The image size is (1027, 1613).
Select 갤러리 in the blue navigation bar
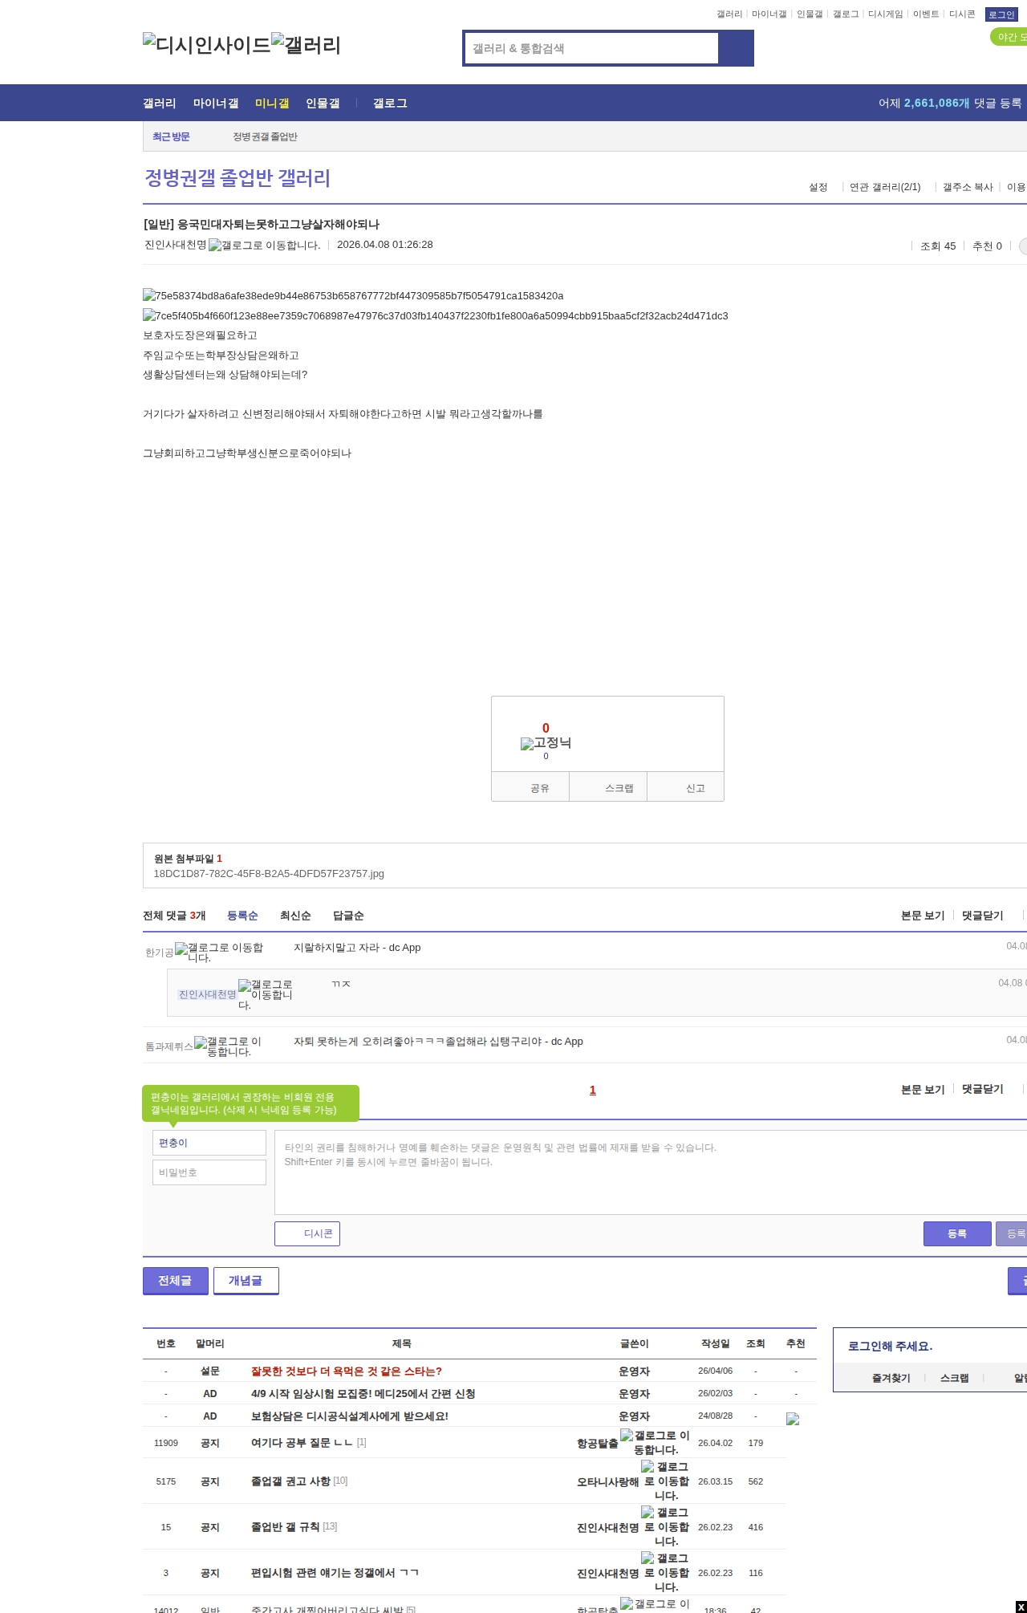tap(160, 104)
